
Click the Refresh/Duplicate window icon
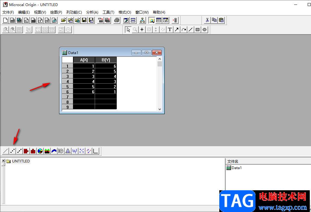126,20
